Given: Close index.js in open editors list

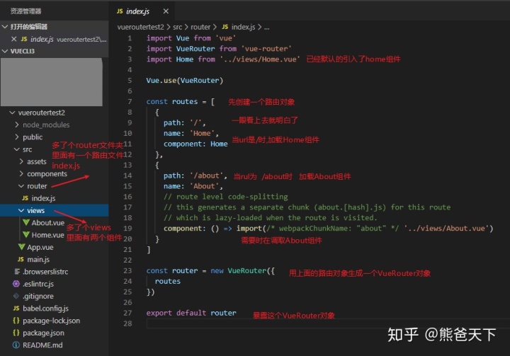Looking at the screenshot, I should click(14, 39).
